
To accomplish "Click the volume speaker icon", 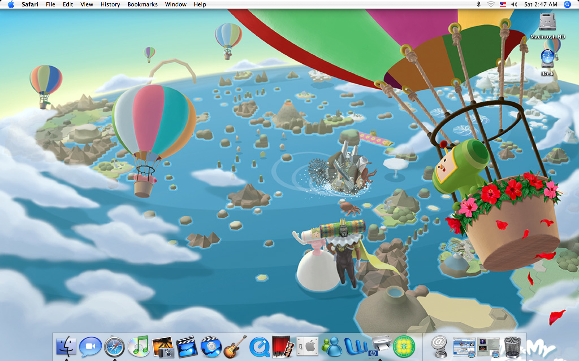I will click(514, 4).
